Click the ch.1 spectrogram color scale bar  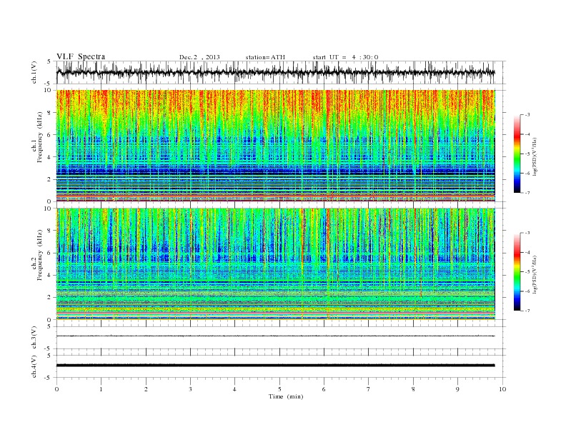[x=517, y=154]
